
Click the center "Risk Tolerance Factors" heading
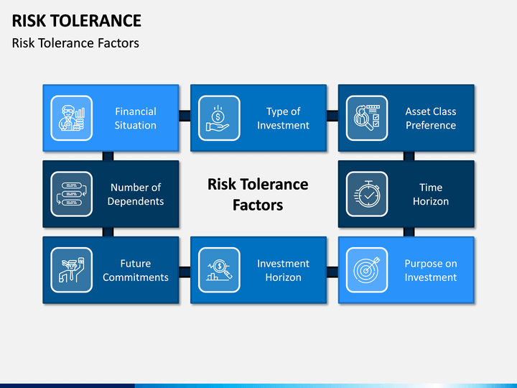tap(258, 195)
